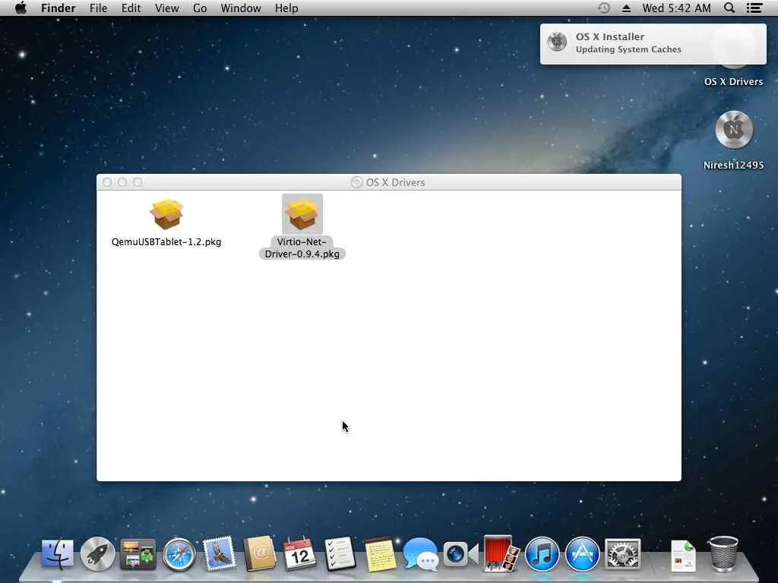Open Finder from the Dock

(x=57, y=554)
